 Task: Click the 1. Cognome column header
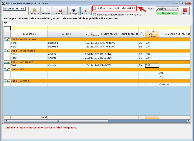[29, 34]
